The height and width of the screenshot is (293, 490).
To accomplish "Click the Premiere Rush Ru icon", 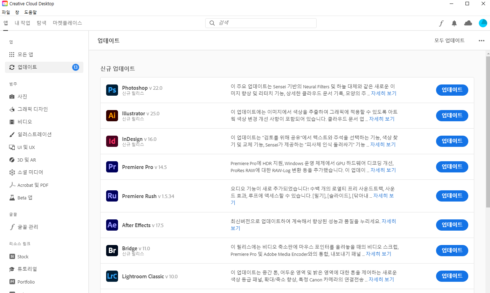I will [112, 196].
